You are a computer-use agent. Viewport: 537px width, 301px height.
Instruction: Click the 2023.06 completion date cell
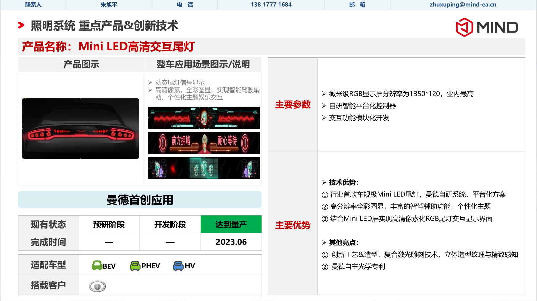[231, 242]
